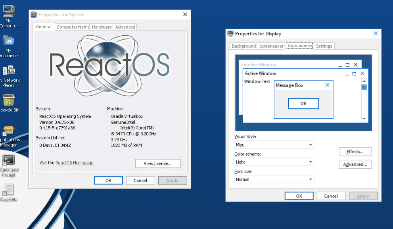This screenshot has height=229, width=393.
Task: Select the Settings tab in Display Properties
Action: click(x=324, y=46)
